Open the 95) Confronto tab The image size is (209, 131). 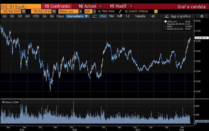point(57,6)
